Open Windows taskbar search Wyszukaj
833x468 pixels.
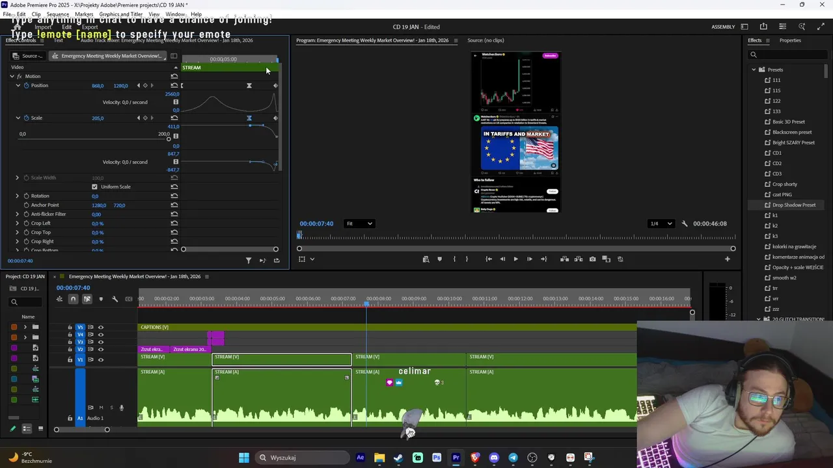click(301, 458)
